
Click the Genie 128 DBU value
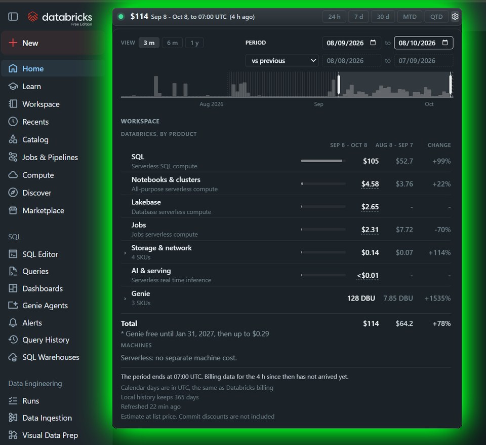(361, 298)
